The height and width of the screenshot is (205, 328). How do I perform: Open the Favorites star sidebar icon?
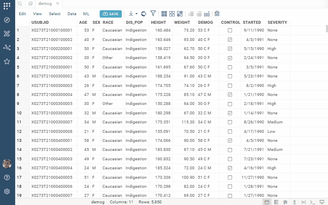click(7, 61)
